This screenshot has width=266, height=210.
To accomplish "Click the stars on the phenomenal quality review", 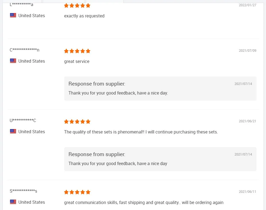I will [x=77, y=121].
